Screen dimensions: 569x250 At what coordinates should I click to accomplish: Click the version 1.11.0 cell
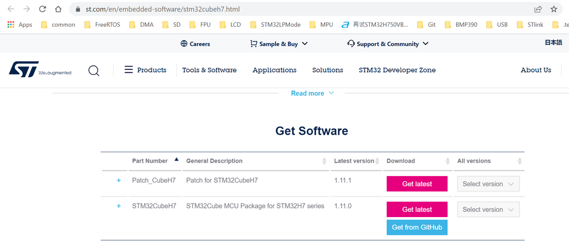342,206
